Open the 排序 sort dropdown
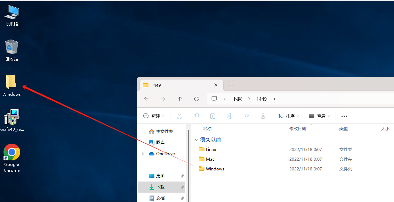Image resolution: width=394 pixels, height=202 pixels. point(288,116)
